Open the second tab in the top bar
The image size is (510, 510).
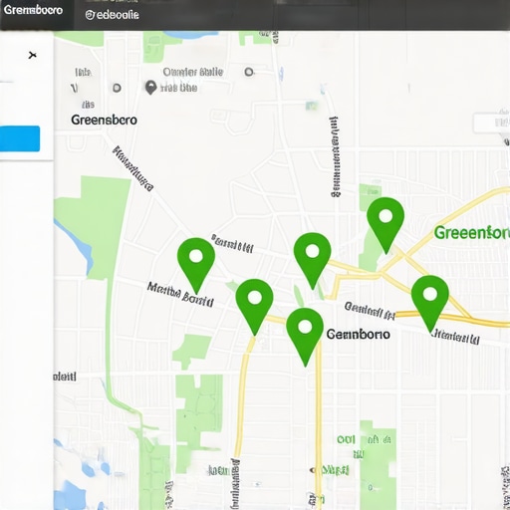coord(112,15)
